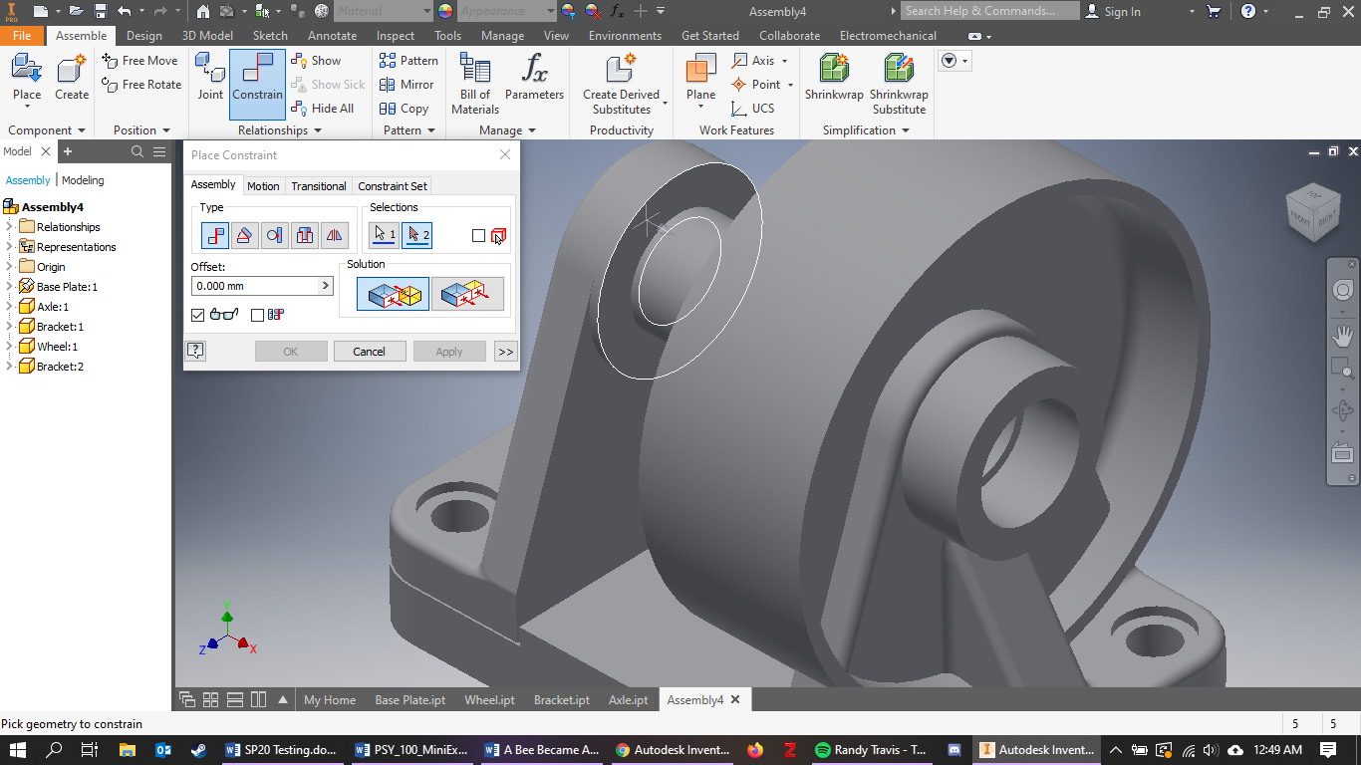Click the navigation bar Pan hand icon
Screen dimensions: 1361x765
pyautogui.click(x=1343, y=336)
